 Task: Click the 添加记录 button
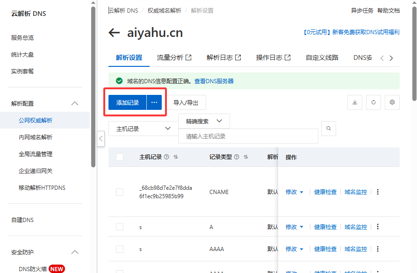click(x=128, y=102)
